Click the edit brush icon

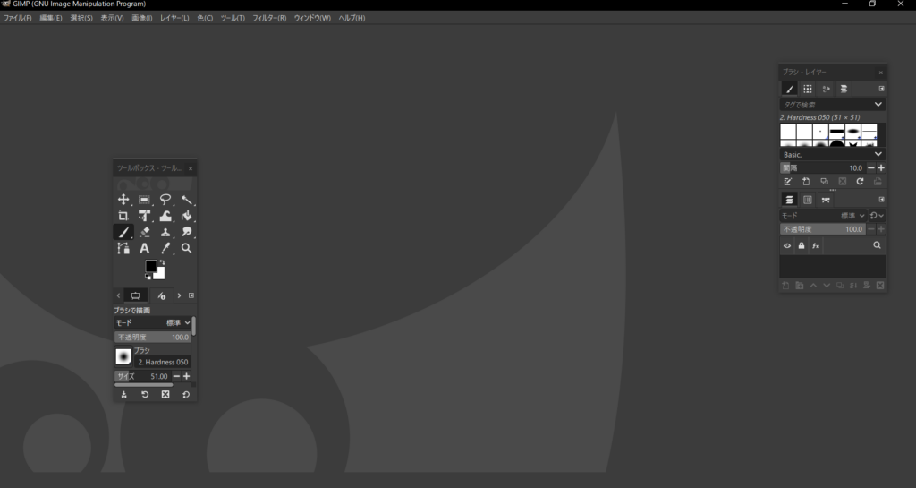click(787, 182)
